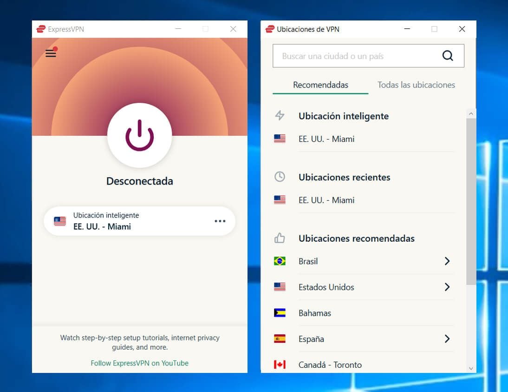Click the Ubicación inteligente heading
The image size is (508, 392).
pos(344,116)
